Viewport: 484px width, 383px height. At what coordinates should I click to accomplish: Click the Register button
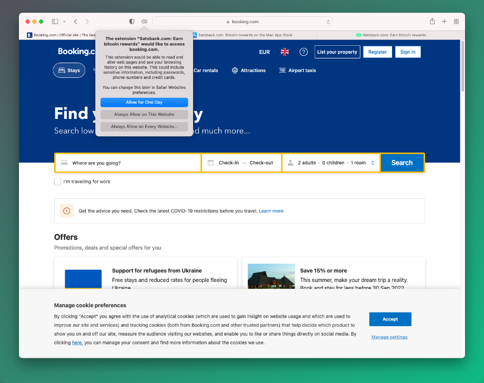tap(377, 52)
